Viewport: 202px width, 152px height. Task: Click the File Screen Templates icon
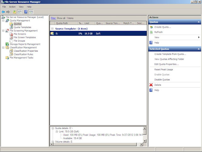tap(11, 37)
